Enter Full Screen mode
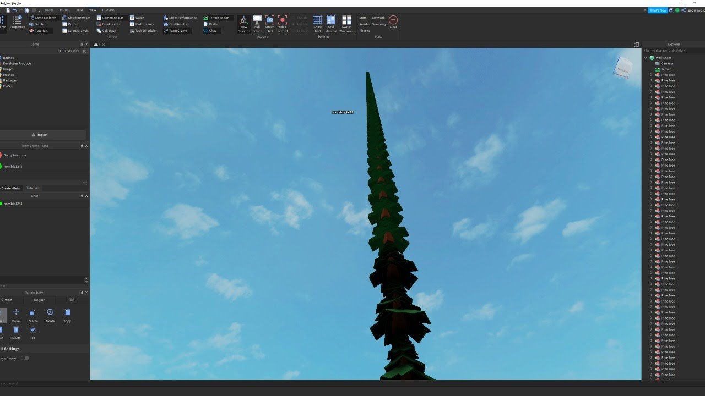The height and width of the screenshot is (396, 705). (257, 24)
